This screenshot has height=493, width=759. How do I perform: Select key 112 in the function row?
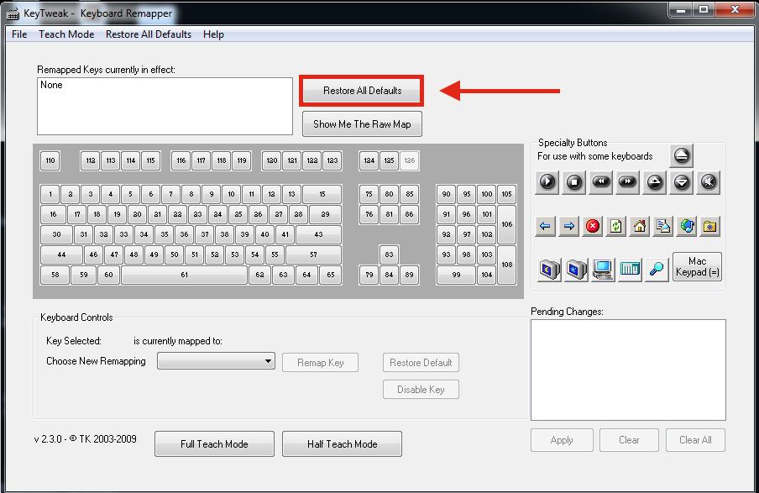[x=91, y=160]
